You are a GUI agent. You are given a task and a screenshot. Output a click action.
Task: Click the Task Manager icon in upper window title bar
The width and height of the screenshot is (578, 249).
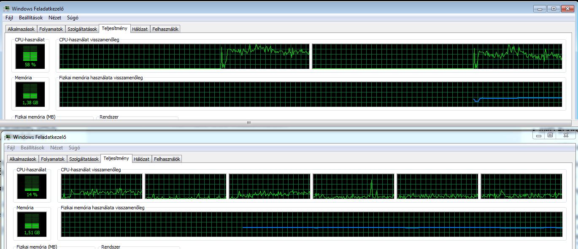(x=6, y=8)
